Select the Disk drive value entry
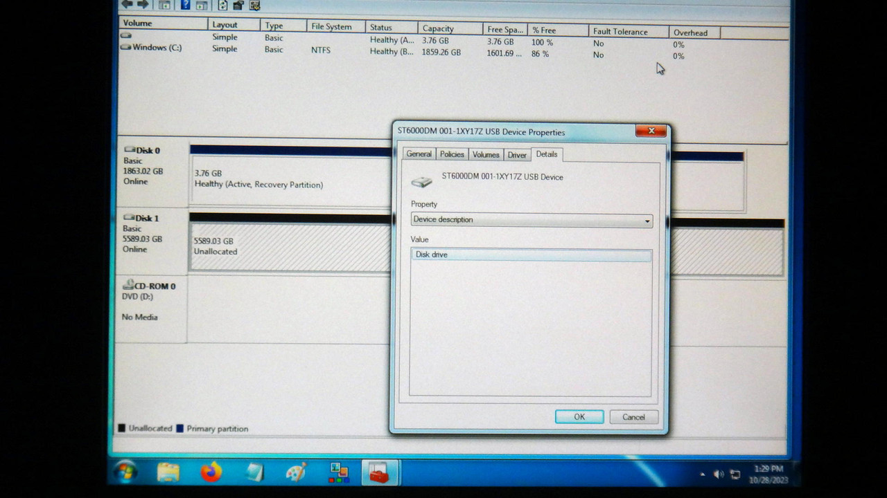The image size is (887, 498). click(531, 255)
